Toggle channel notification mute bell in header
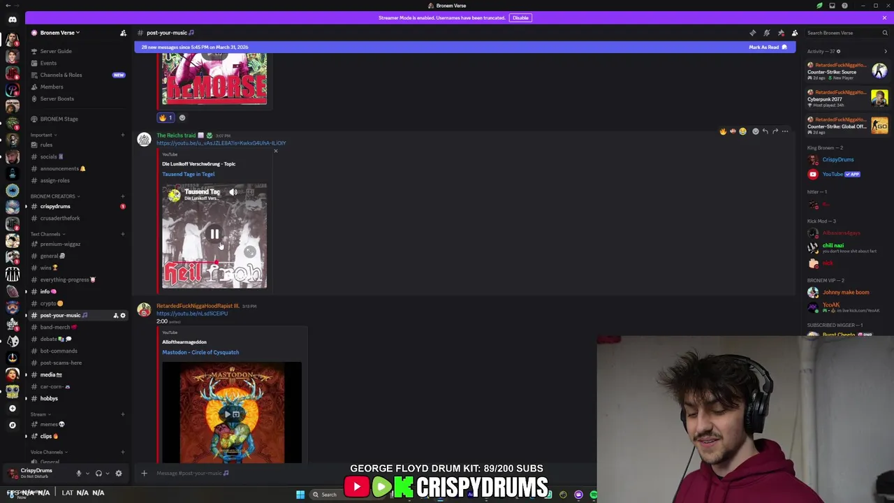The height and width of the screenshot is (503, 894). (x=767, y=33)
